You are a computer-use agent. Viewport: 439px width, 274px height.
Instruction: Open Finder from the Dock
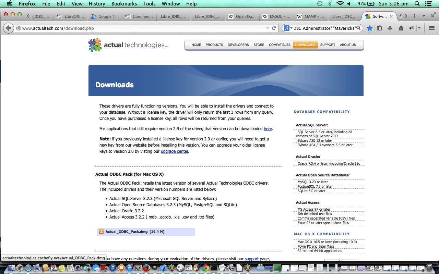[x=11, y=267]
